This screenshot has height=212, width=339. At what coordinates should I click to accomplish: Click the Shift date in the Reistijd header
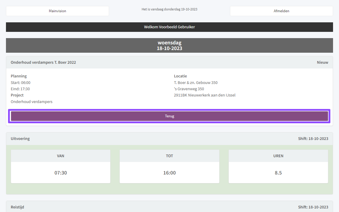point(313,207)
